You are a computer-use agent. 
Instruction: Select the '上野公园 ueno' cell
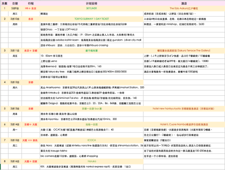pyautogui.click(x=91, y=61)
